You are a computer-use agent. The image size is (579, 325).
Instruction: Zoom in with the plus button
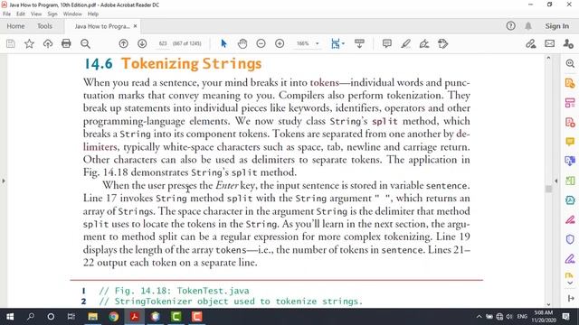(x=280, y=43)
